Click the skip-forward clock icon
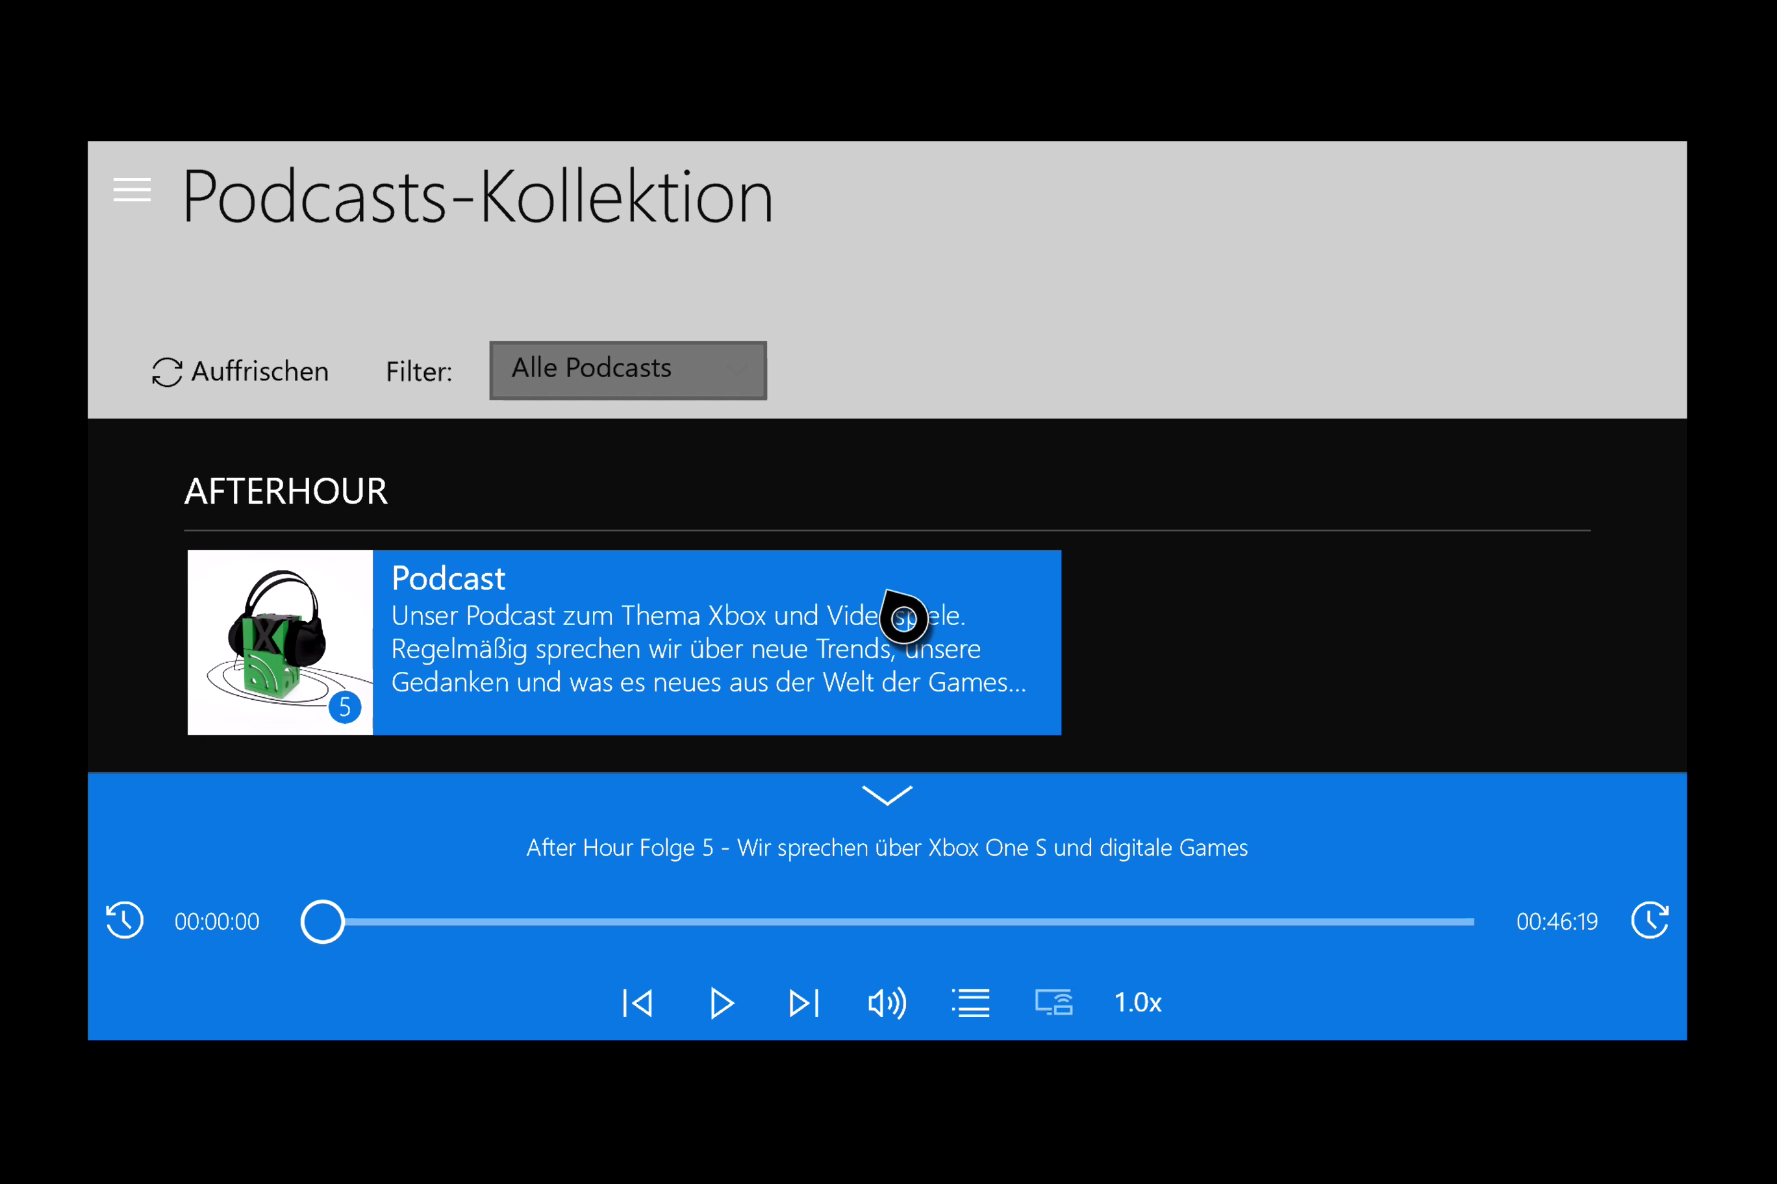This screenshot has height=1184, width=1777. pos(1651,920)
